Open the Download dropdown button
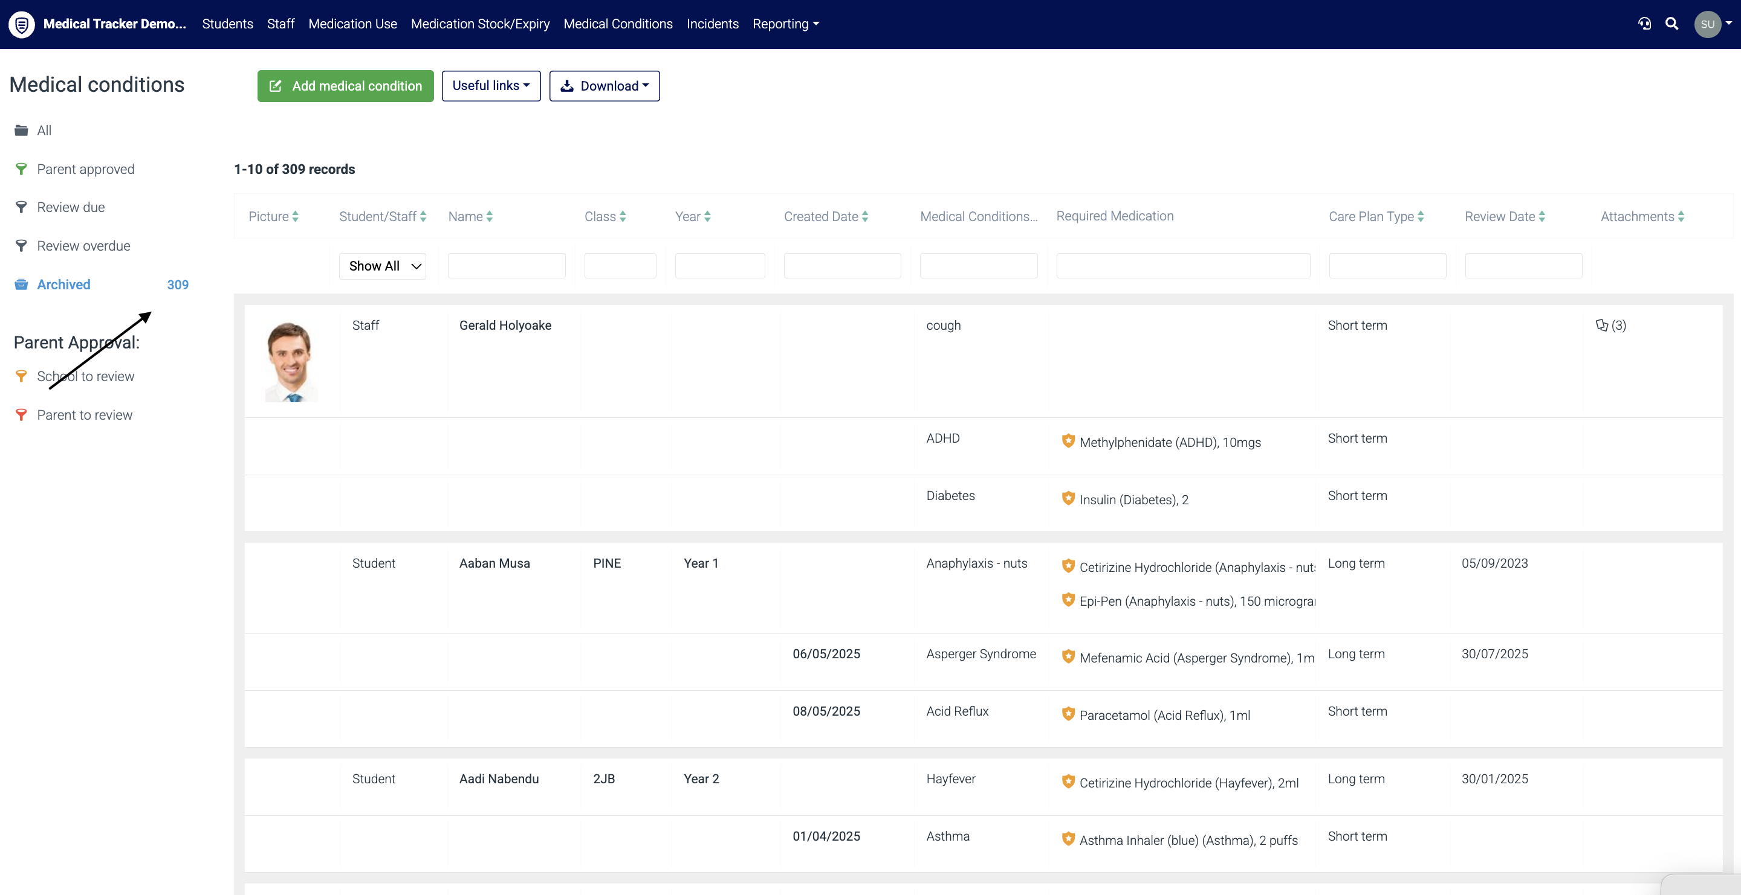 tap(605, 86)
